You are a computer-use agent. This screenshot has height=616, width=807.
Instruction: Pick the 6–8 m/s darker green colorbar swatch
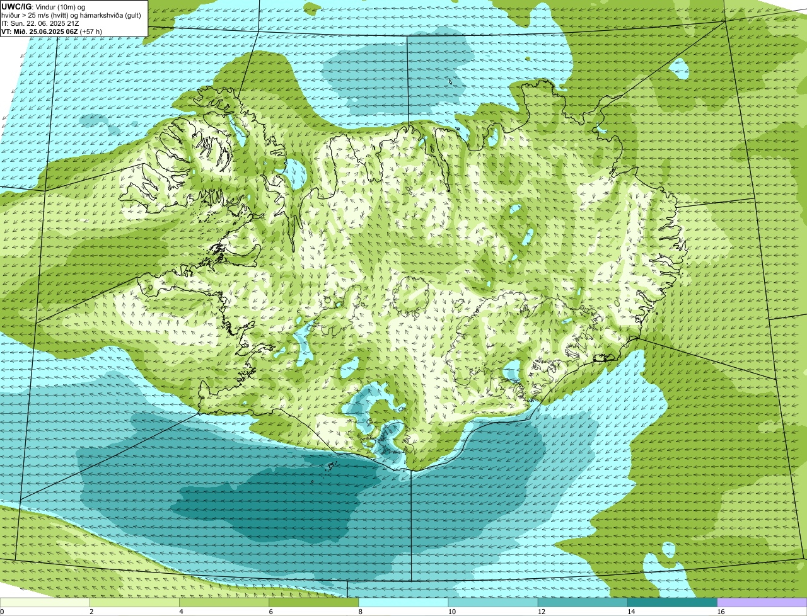(x=314, y=603)
